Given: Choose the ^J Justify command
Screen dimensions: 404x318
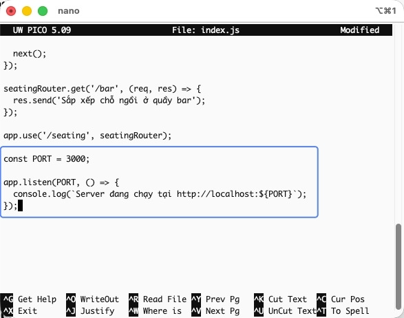Looking at the screenshot, I should click(90, 311).
